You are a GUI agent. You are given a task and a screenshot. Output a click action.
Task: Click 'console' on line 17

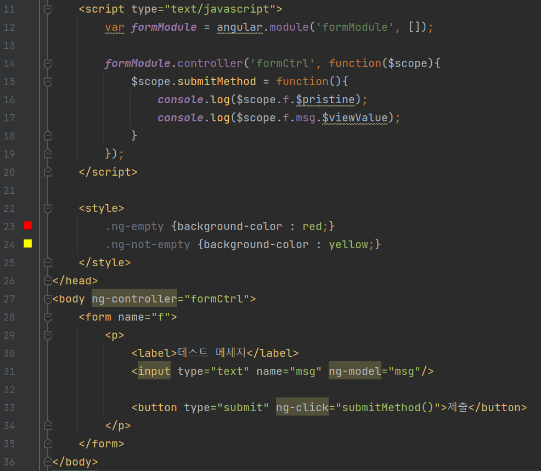[x=181, y=117]
